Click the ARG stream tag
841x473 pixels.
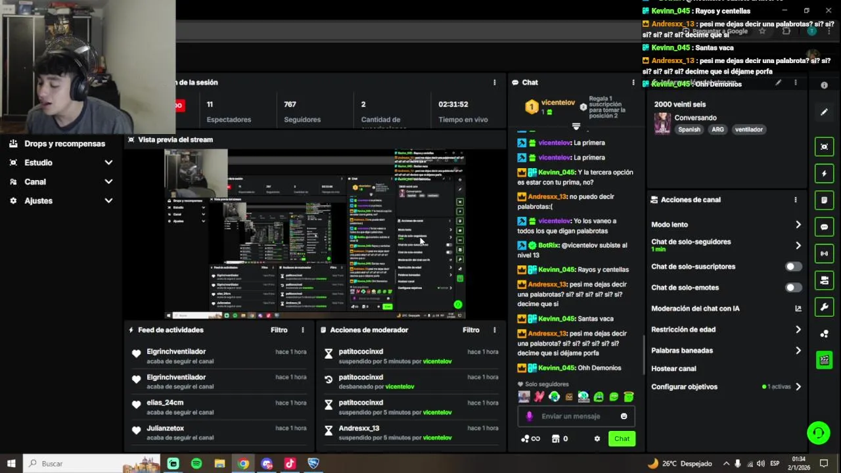coord(717,129)
